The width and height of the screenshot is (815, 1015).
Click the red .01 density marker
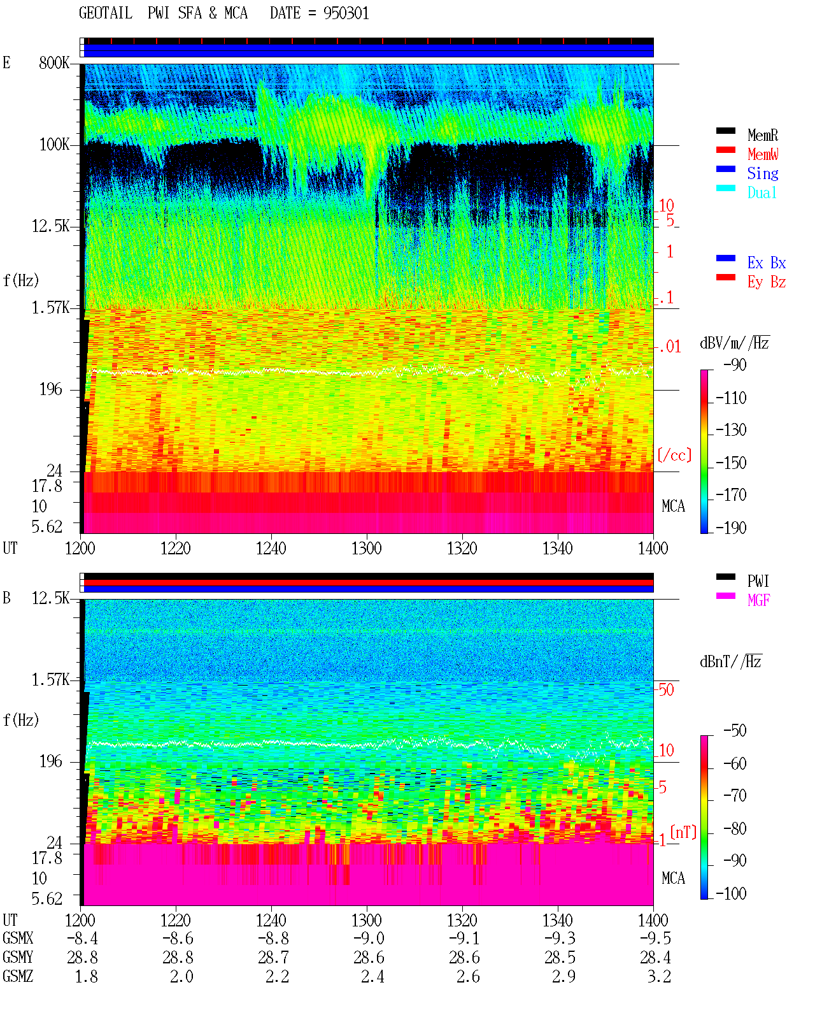pos(670,347)
